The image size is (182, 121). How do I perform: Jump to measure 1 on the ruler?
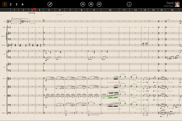14,10
